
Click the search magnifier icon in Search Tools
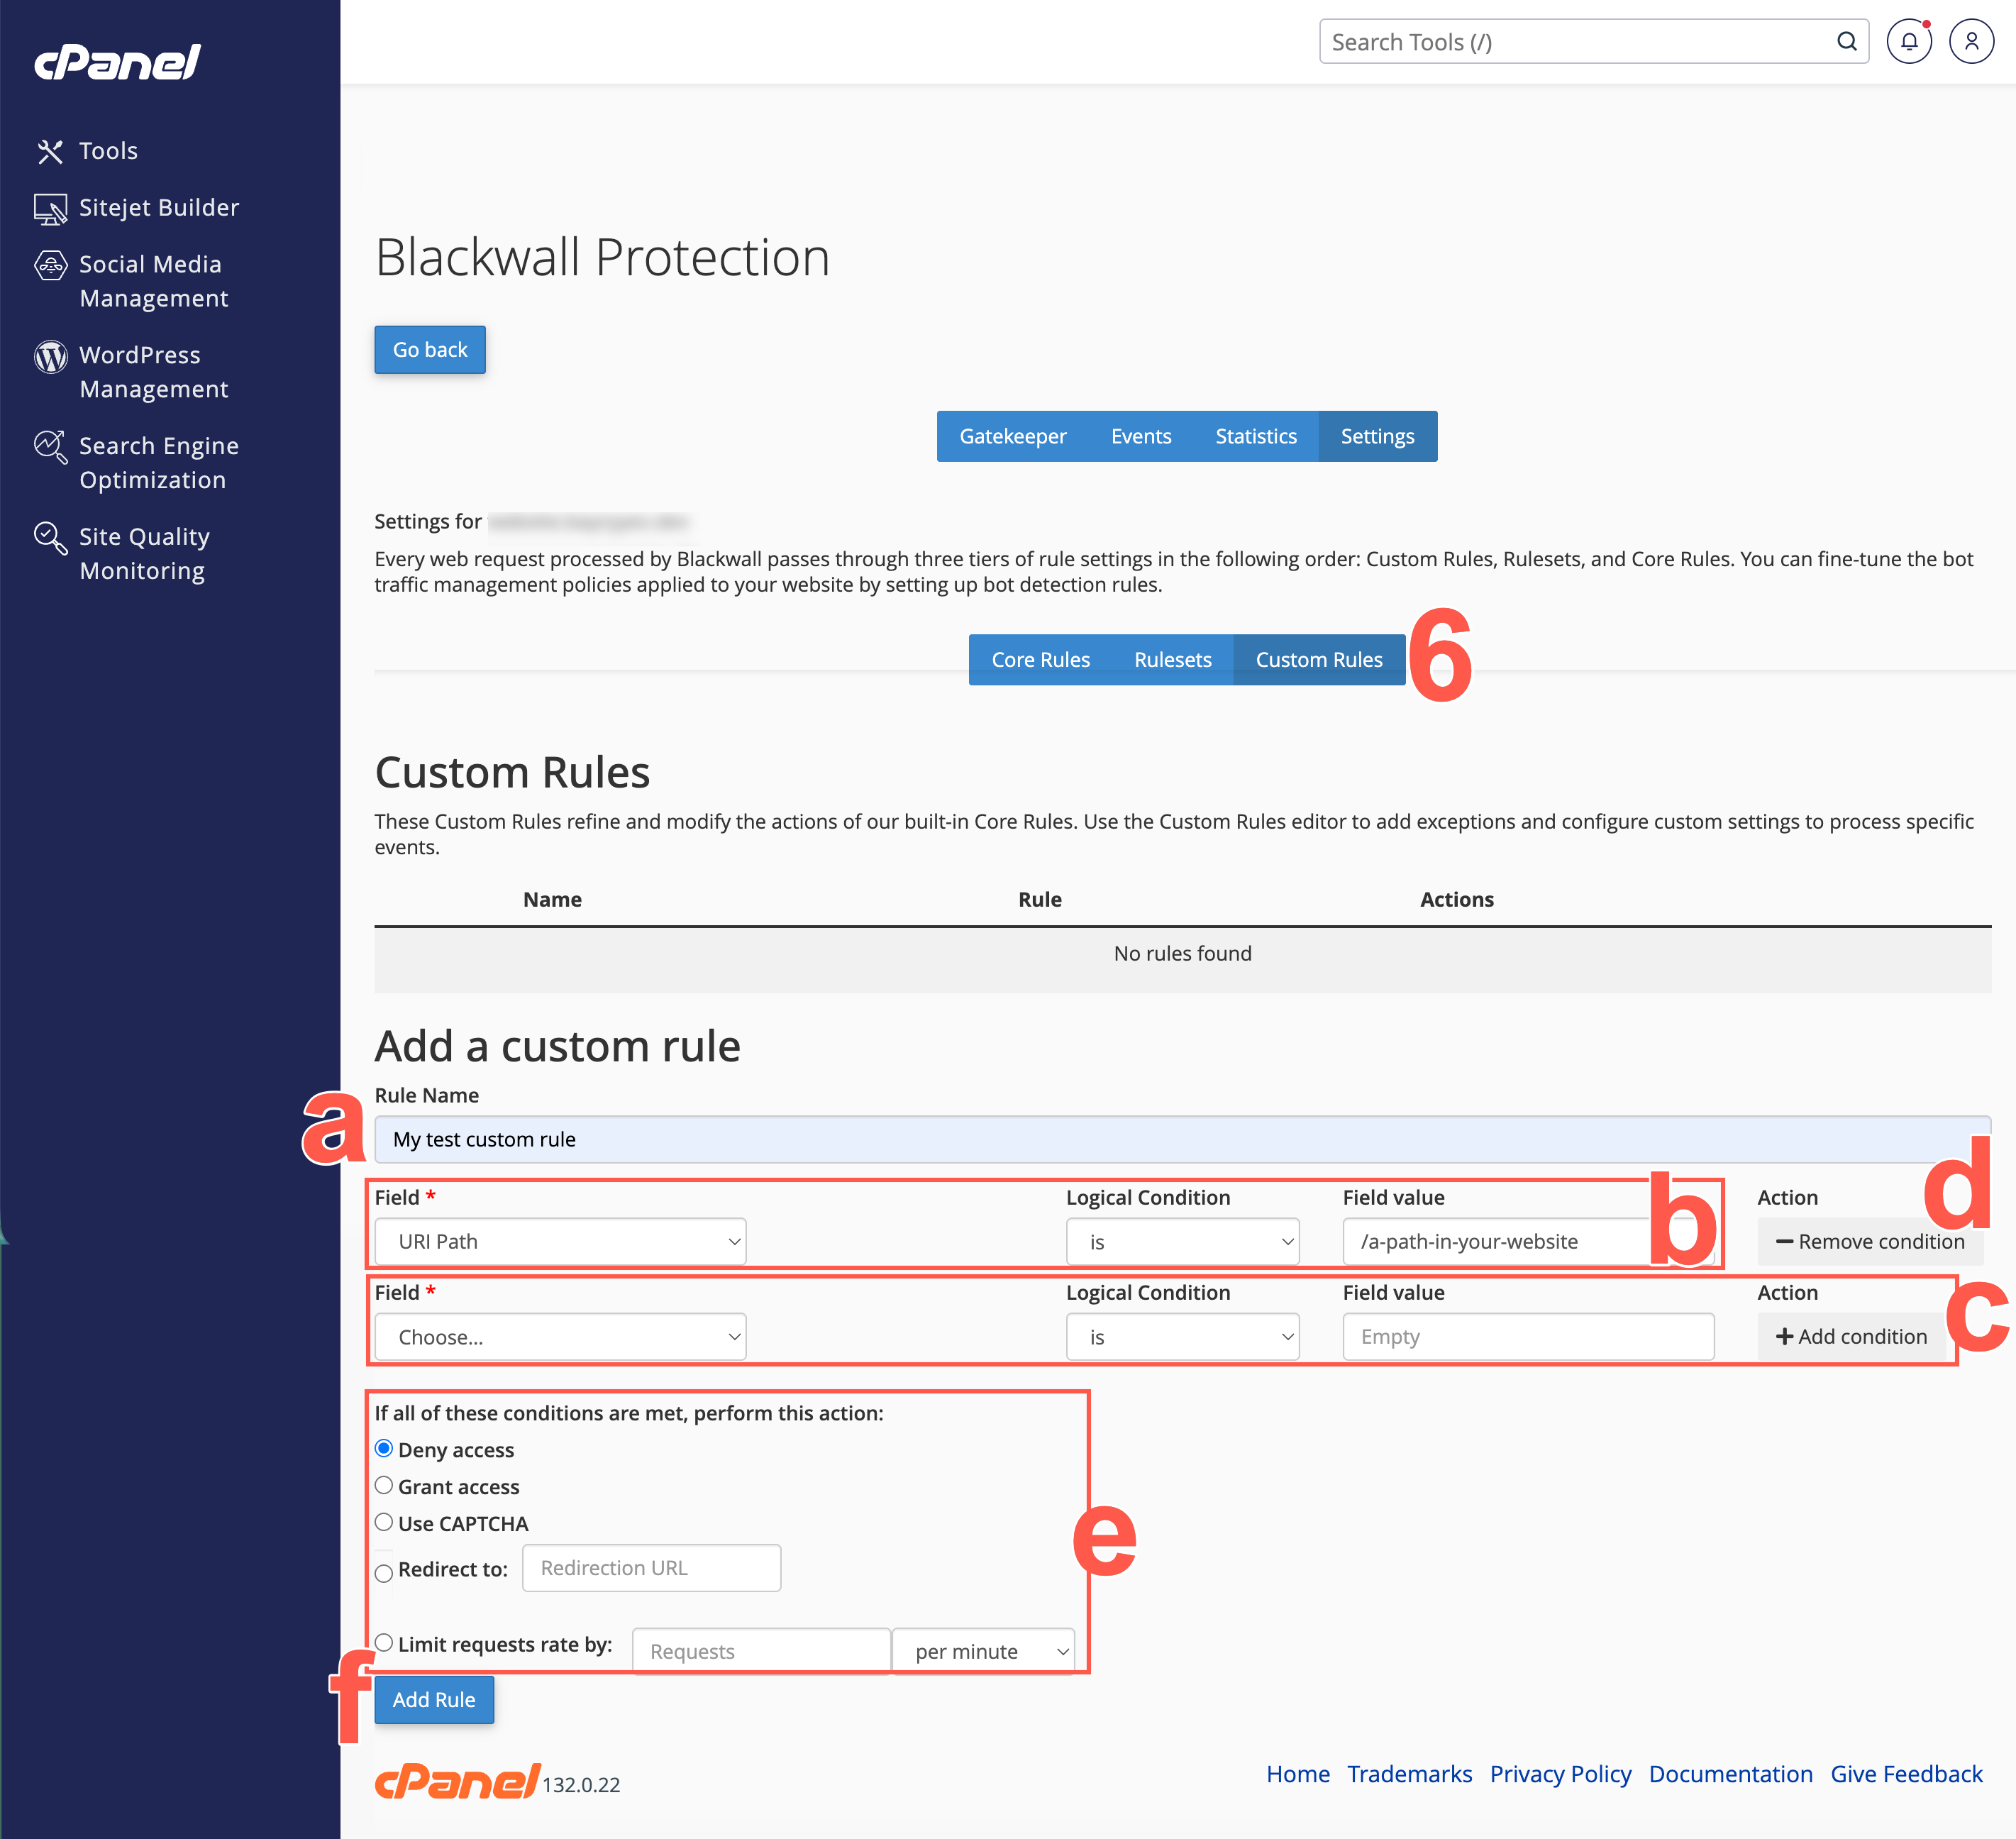(x=1846, y=42)
